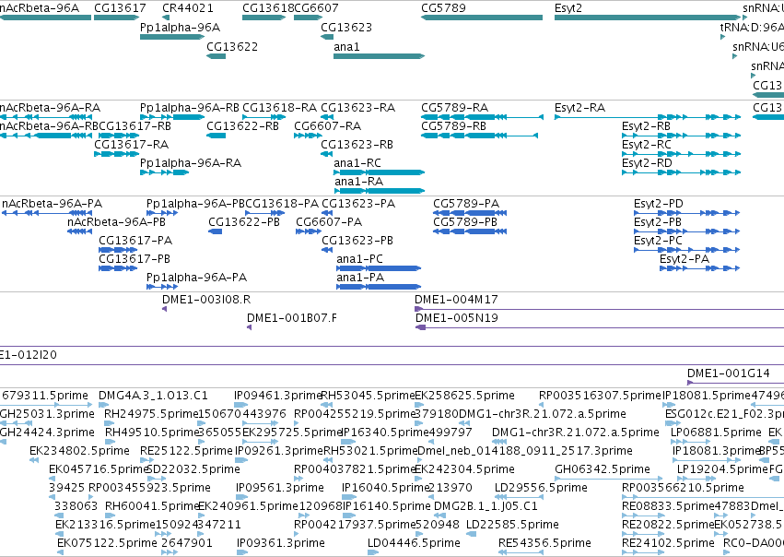The height and width of the screenshot is (557, 784).
Task: Click the nAcRbeta-96A-PA protein label
Action: (x=52, y=204)
